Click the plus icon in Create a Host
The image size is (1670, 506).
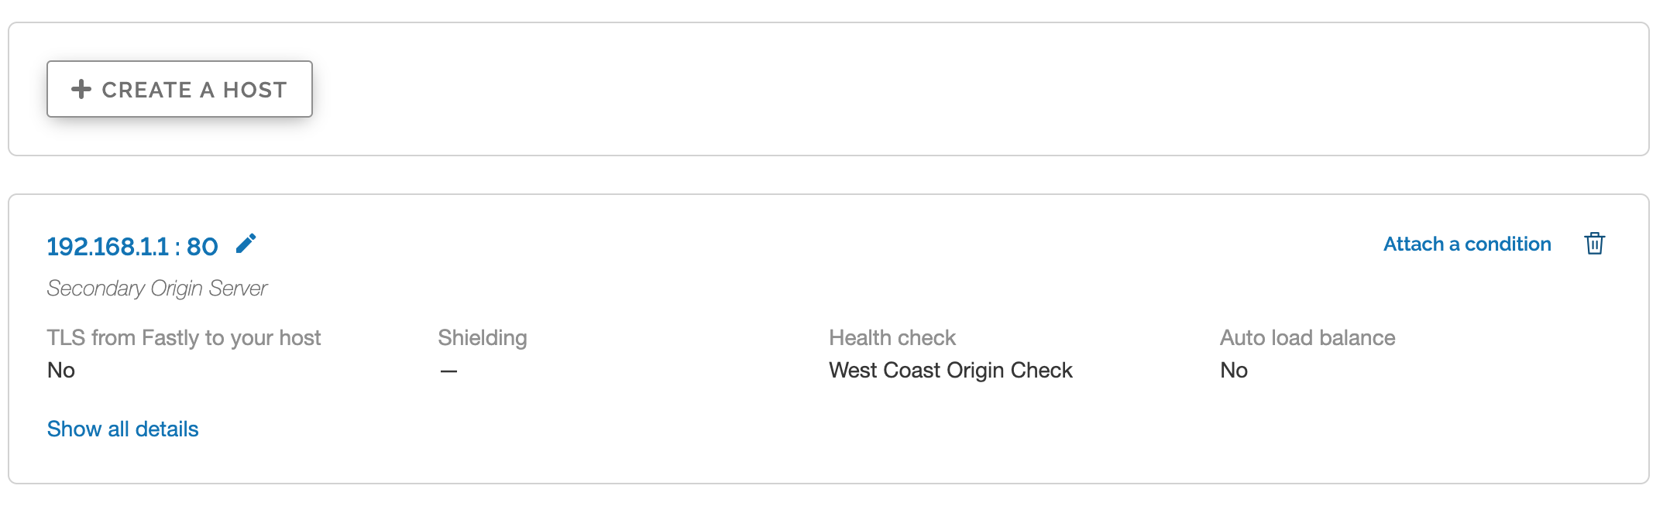coord(81,89)
